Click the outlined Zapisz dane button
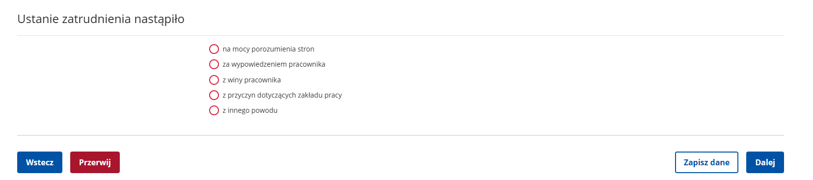813x180 pixels. [706, 162]
